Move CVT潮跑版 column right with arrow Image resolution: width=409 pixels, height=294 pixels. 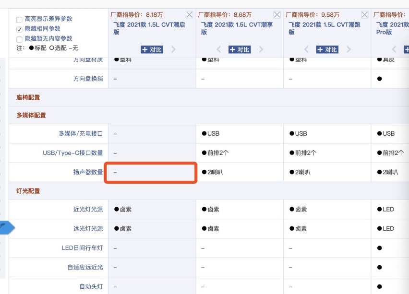point(349,49)
